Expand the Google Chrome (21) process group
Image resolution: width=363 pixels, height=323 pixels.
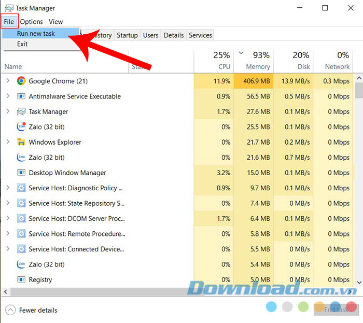[x=8, y=81]
